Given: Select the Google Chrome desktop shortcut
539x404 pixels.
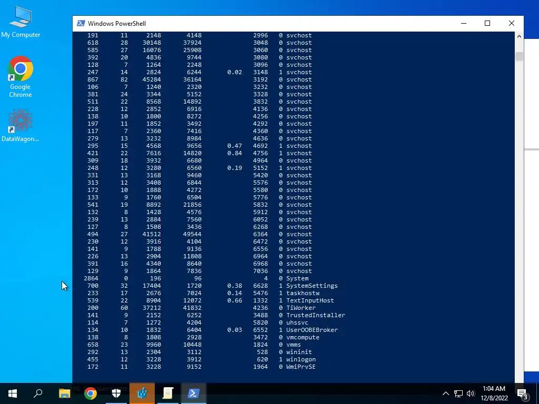Looking at the screenshot, I should pos(21,77).
